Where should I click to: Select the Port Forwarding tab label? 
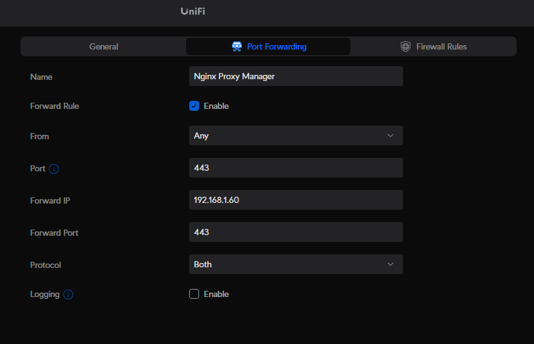[277, 46]
